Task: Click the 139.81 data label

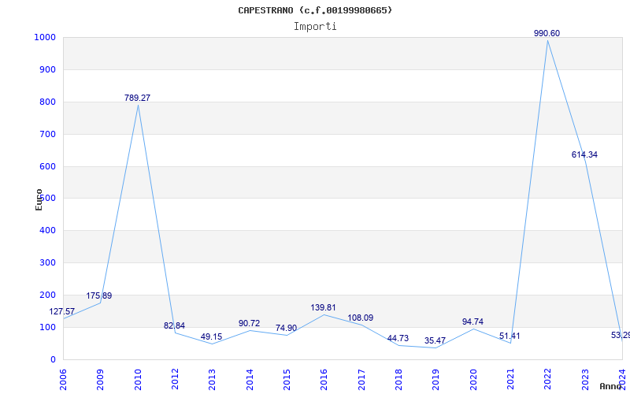Action: (x=323, y=307)
